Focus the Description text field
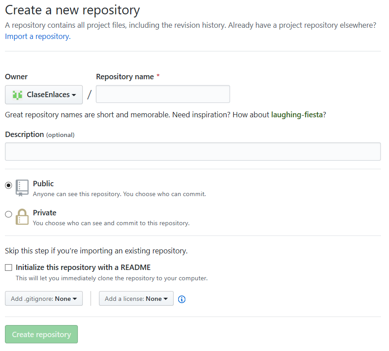 tap(193, 152)
